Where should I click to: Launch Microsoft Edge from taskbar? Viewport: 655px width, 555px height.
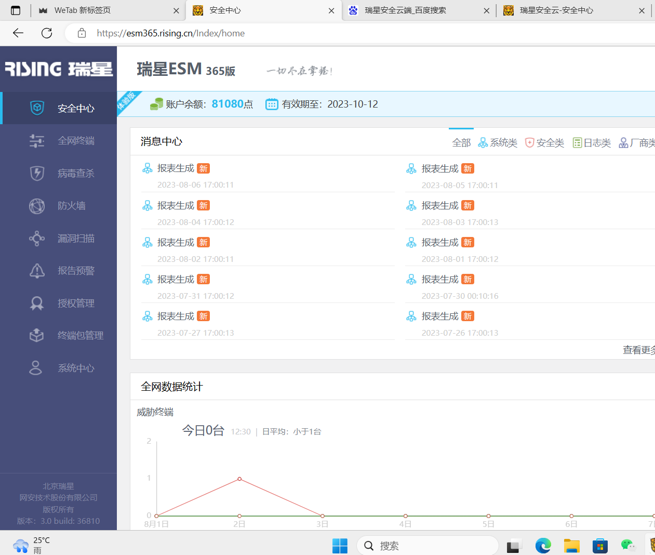543,546
